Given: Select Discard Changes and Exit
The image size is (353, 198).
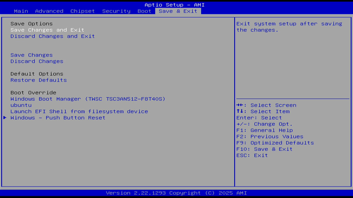Looking at the screenshot, I should (x=53, y=36).
